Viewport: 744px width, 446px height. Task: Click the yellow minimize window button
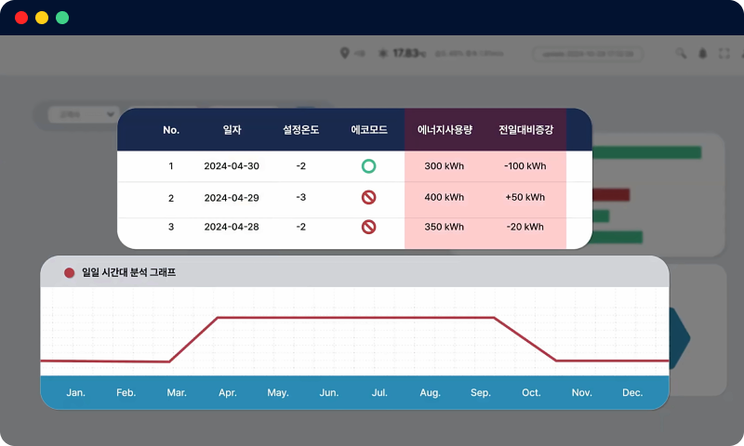tap(42, 18)
